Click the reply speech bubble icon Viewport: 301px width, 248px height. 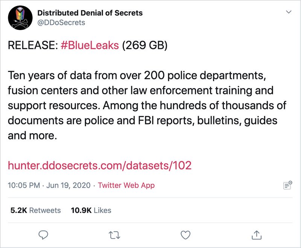coord(44,235)
